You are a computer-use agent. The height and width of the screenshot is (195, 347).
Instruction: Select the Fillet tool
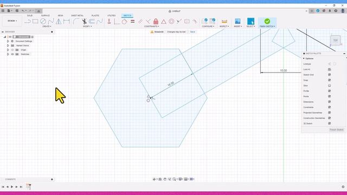76,22
